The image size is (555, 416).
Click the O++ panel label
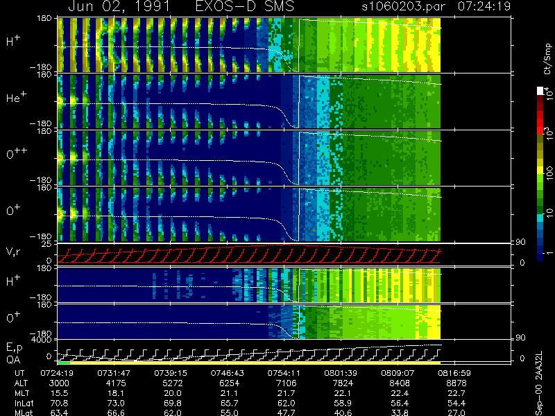[17, 153]
